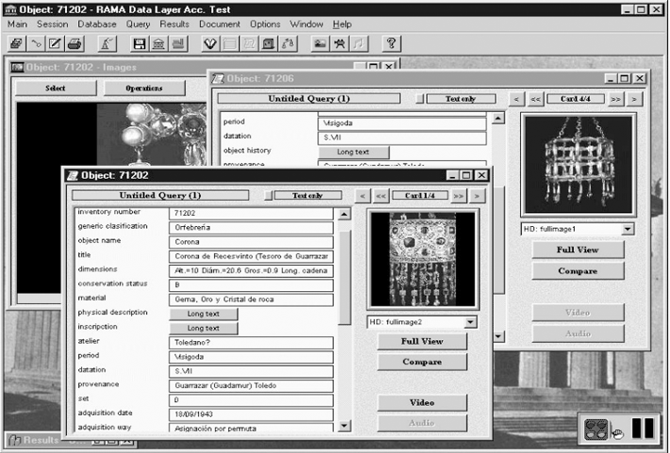670x453 pixels.
Task: Click the Object: 71206 window title icon
Action: tap(219, 78)
